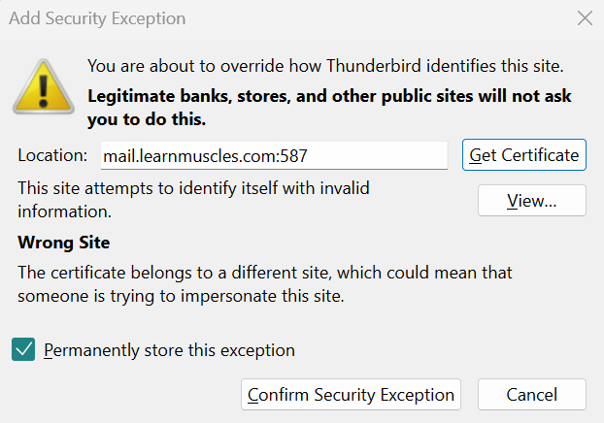Click the 'someone is trying to impersonate' line
The height and width of the screenshot is (423, 604).
click(181, 296)
